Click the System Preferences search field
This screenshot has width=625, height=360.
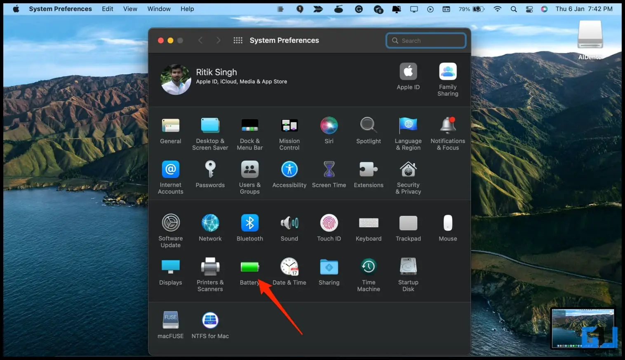click(426, 40)
